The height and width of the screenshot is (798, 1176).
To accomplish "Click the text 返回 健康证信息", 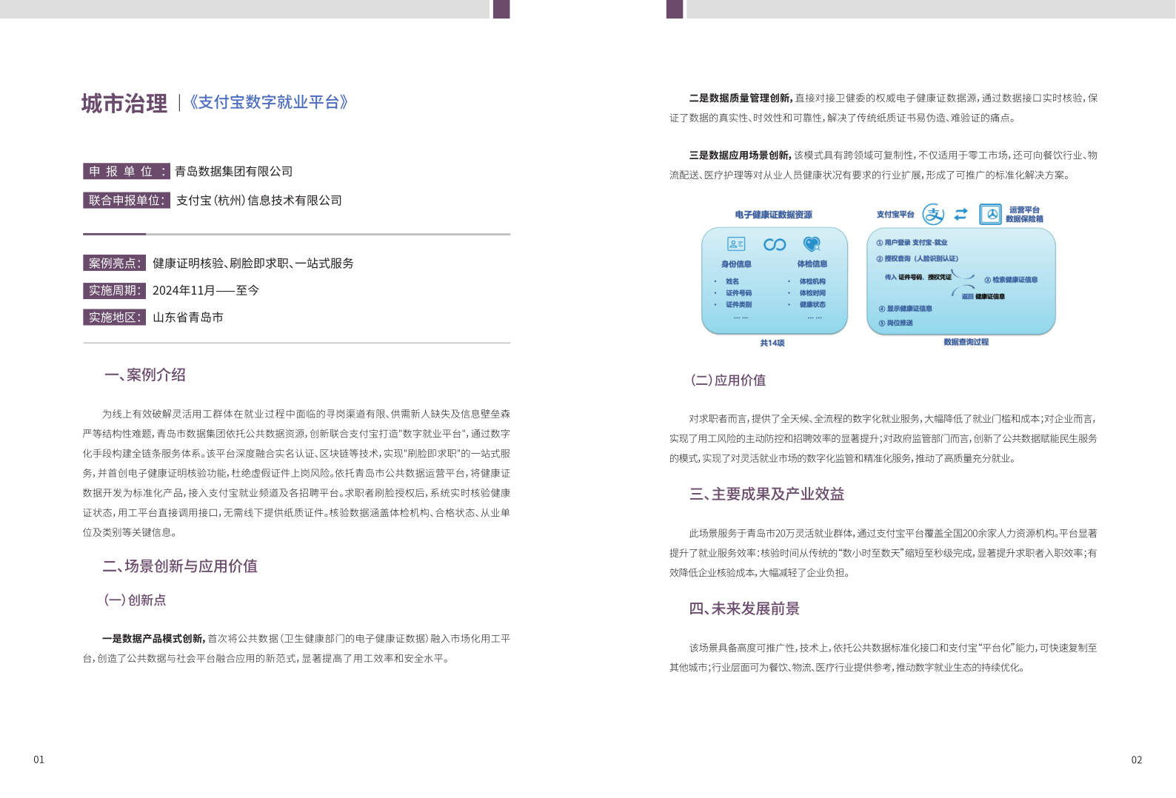I will click(983, 297).
